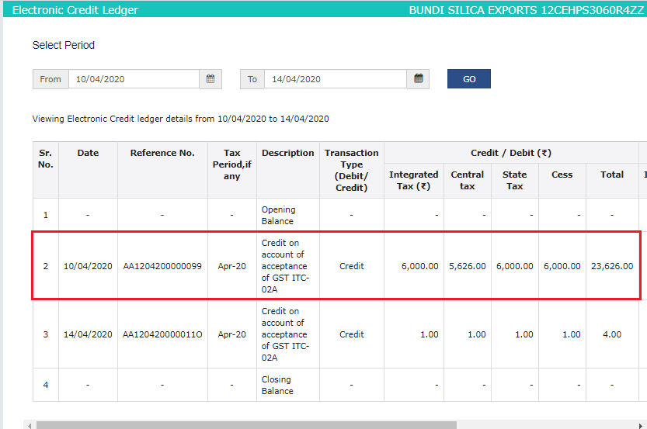Image resolution: width=647 pixels, height=429 pixels.
Task: Open reference number AA120420000011O
Action: pos(162,334)
